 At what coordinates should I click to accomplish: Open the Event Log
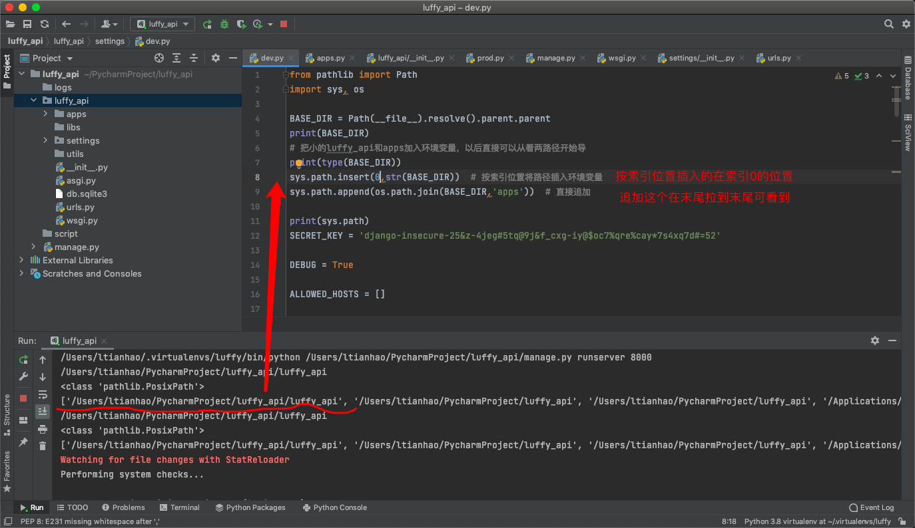pyautogui.click(x=872, y=507)
